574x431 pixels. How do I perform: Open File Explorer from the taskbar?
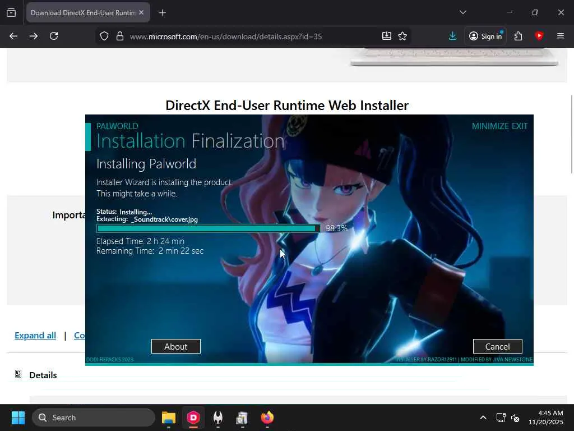[169, 418]
